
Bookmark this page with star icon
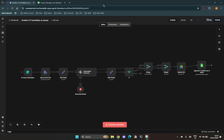click(198, 8)
